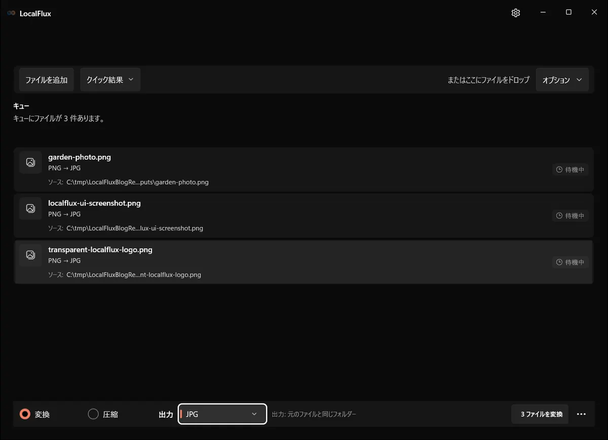
Task: Click the 待機中 status badge on localflux-ui-screenshot.png
Action: tap(571, 216)
